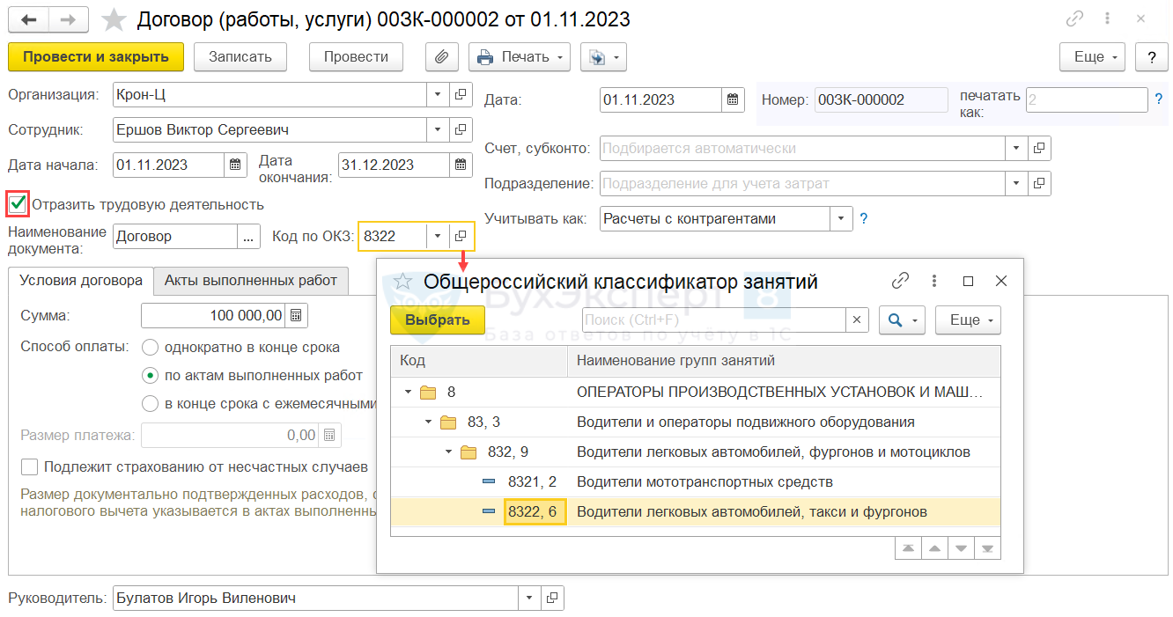Copy link to document icon
This screenshot has width=1173, height=617.
tap(1075, 19)
